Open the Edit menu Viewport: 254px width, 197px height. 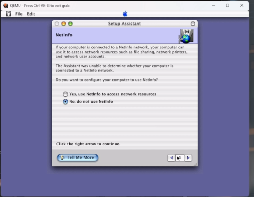31,14
